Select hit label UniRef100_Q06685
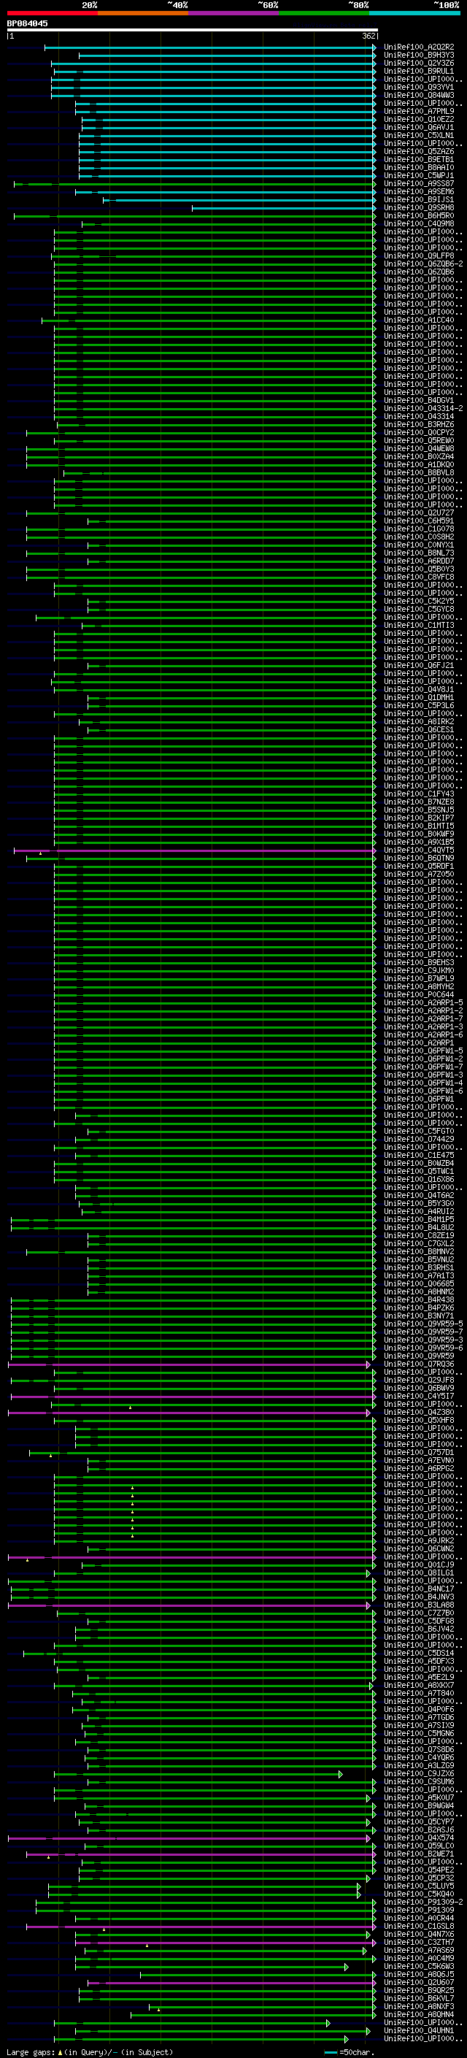The width and height of the screenshot is (467, 2058). coord(419,1284)
